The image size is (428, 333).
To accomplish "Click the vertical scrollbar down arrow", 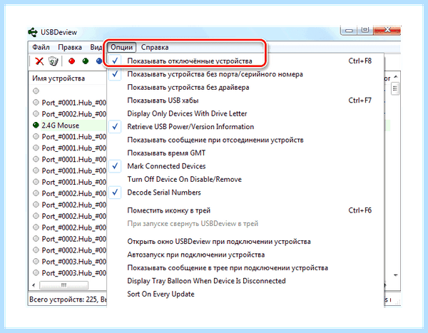I will click(x=395, y=275).
